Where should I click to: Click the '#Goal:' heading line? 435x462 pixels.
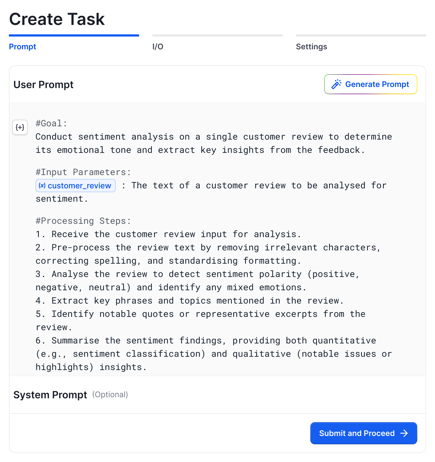[x=51, y=124]
